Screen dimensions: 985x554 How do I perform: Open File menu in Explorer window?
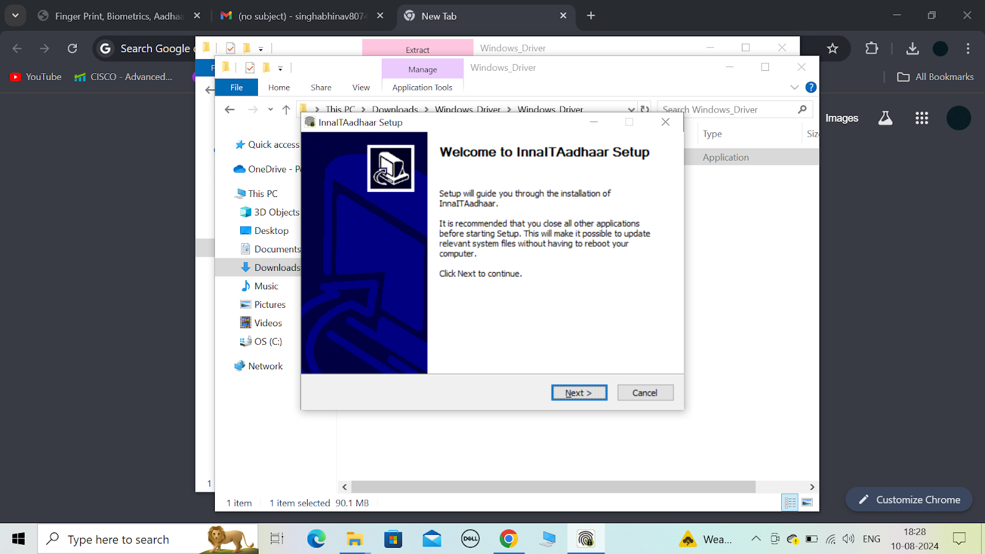(236, 87)
